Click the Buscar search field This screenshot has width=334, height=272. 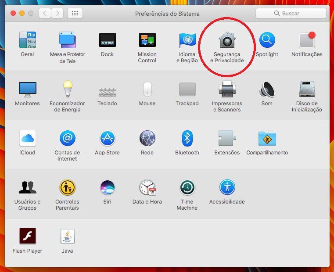pos(291,14)
